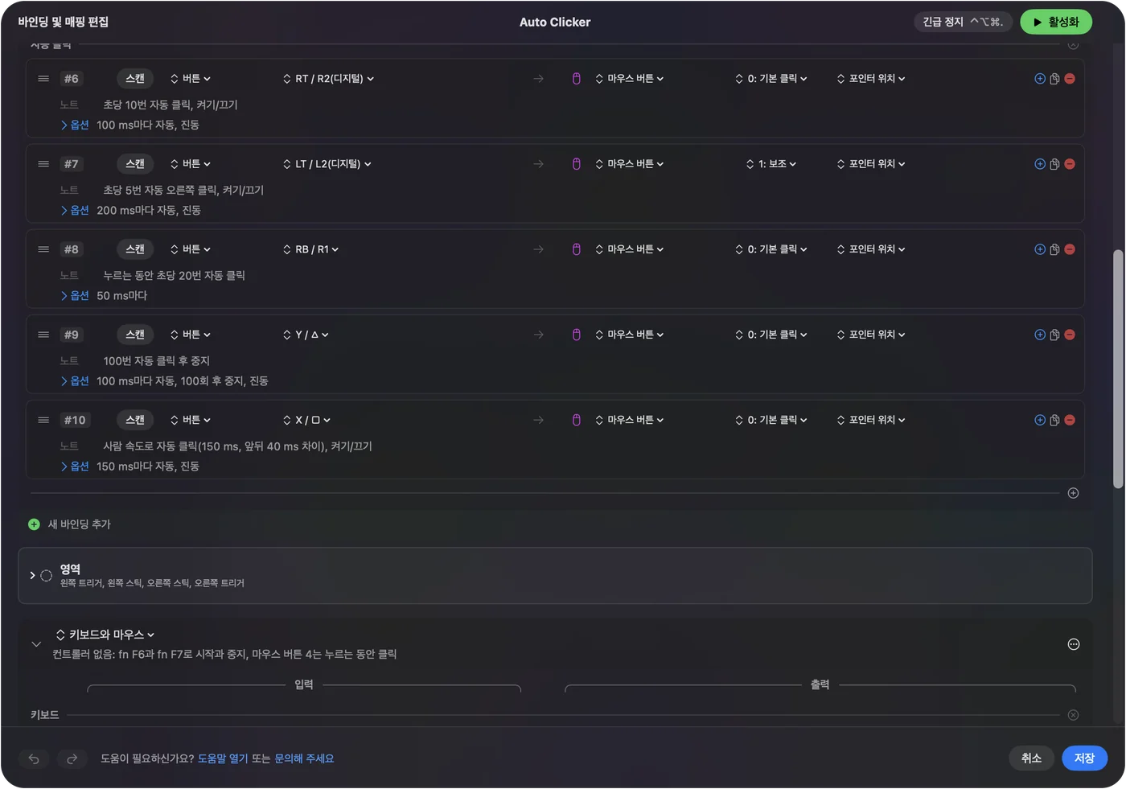Open the Y / △ input dropdown
The height and width of the screenshot is (789, 1126).
coord(306,335)
